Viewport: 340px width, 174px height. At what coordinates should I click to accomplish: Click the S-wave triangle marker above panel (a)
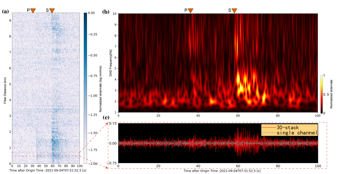pos(52,11)
